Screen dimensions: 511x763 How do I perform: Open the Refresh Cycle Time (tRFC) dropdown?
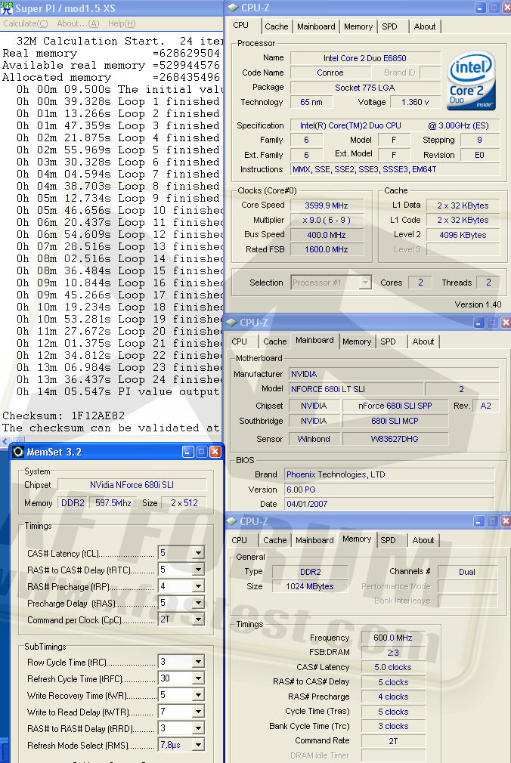click(x=198, y=678)
